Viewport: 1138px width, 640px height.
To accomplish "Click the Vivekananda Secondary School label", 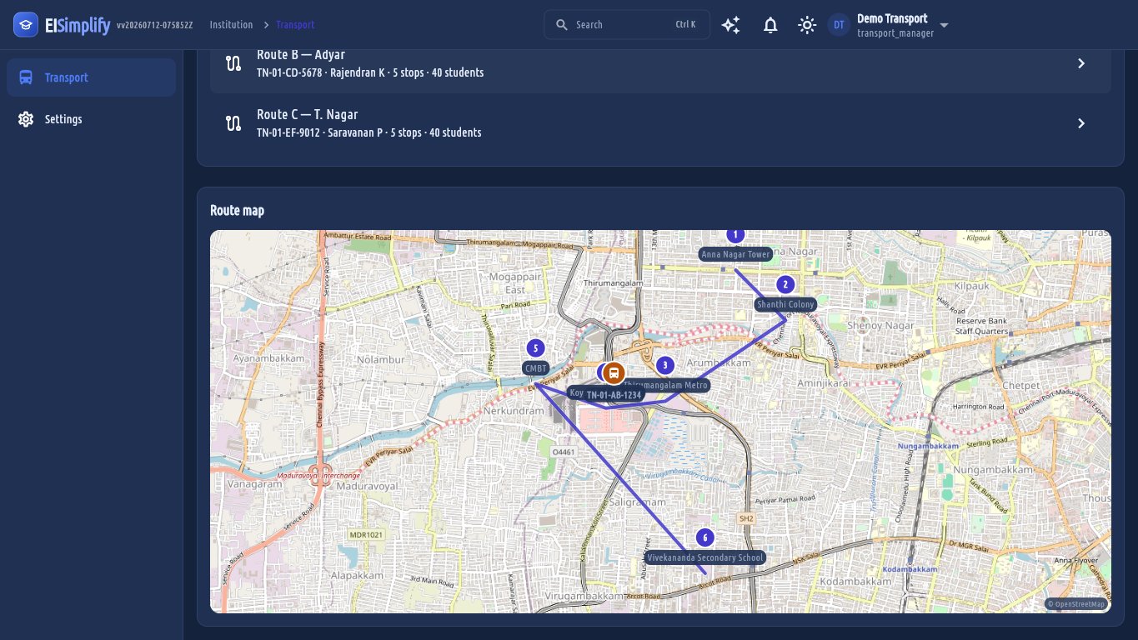I will click(x=705, y=557).
